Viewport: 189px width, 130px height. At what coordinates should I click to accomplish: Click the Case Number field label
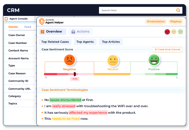click(18, 43)
